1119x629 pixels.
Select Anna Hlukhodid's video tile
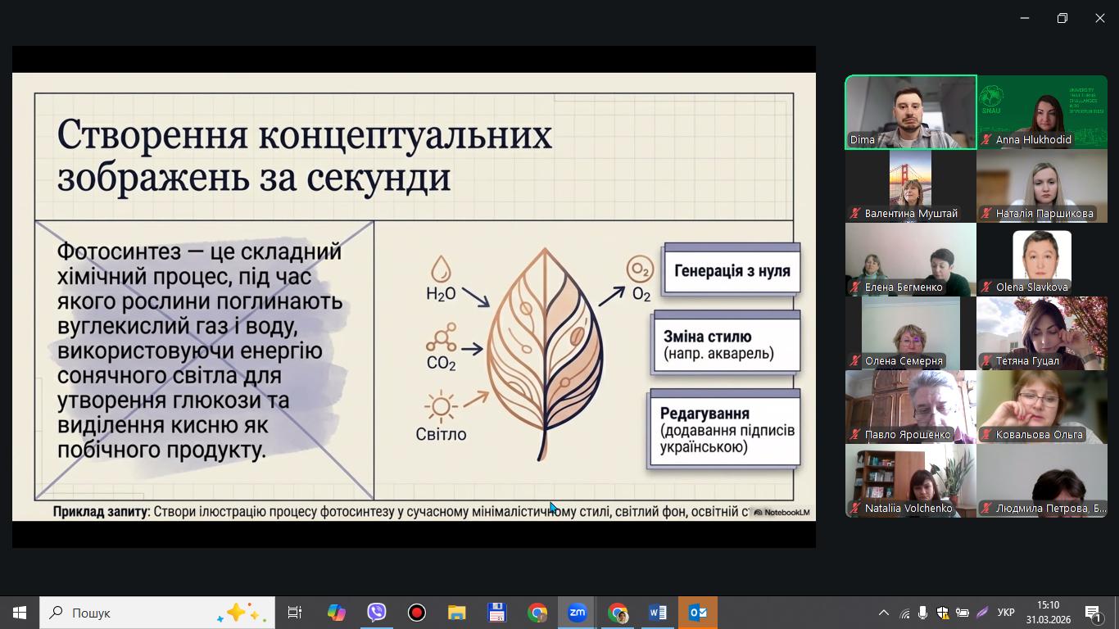(1042, 111)
